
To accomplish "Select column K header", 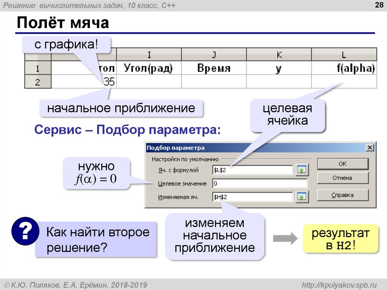I will click(279, 54).
